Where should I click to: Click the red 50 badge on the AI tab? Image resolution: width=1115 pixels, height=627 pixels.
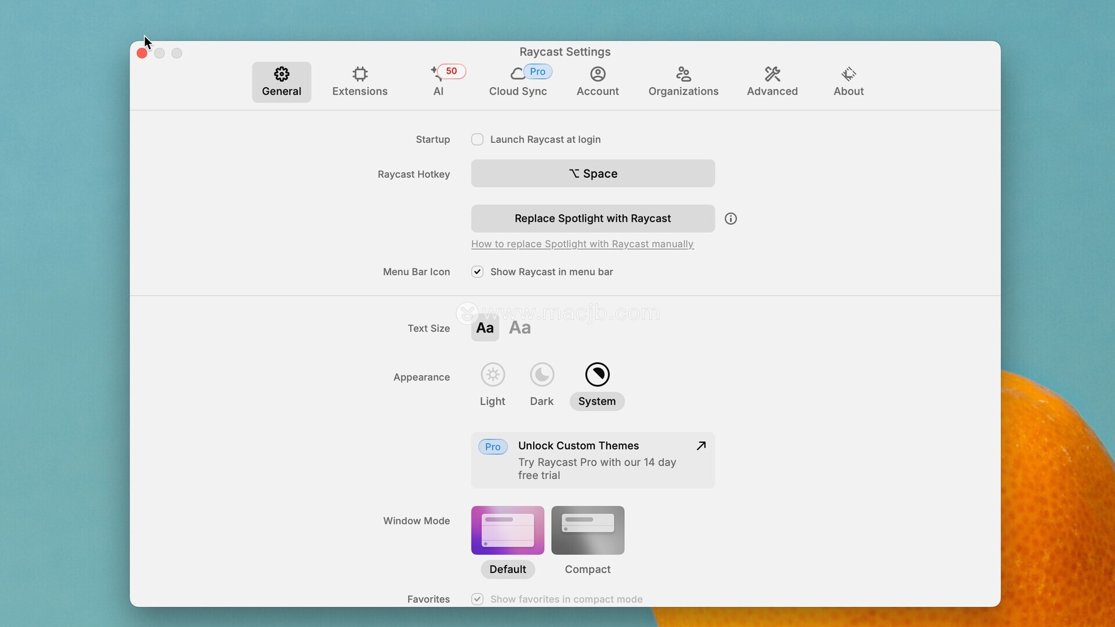click(451, 71)
